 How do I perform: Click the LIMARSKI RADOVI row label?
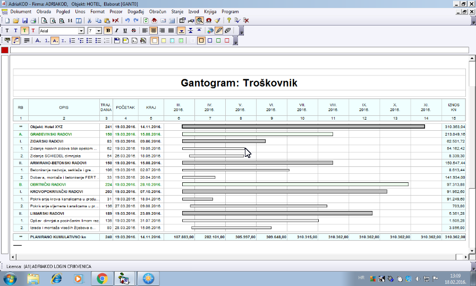(x=47, y=214)
